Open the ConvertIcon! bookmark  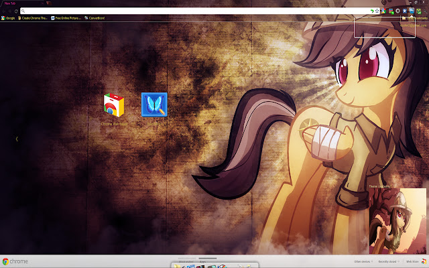click(x=95, y=18)
